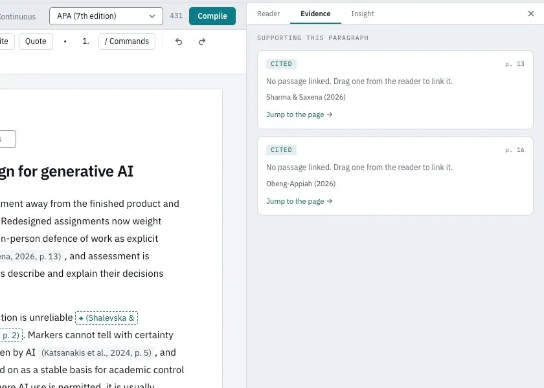Jump to the page for Sharma & Saxena

click(299, 114)
